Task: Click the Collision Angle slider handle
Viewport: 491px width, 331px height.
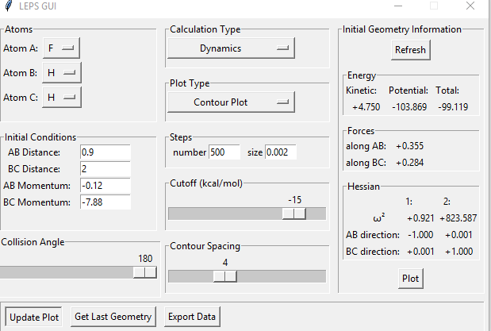Action: [145, 272]
